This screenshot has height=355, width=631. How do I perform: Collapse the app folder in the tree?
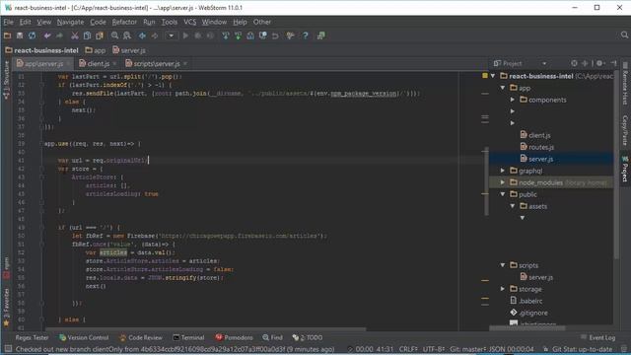coord(503,88)
